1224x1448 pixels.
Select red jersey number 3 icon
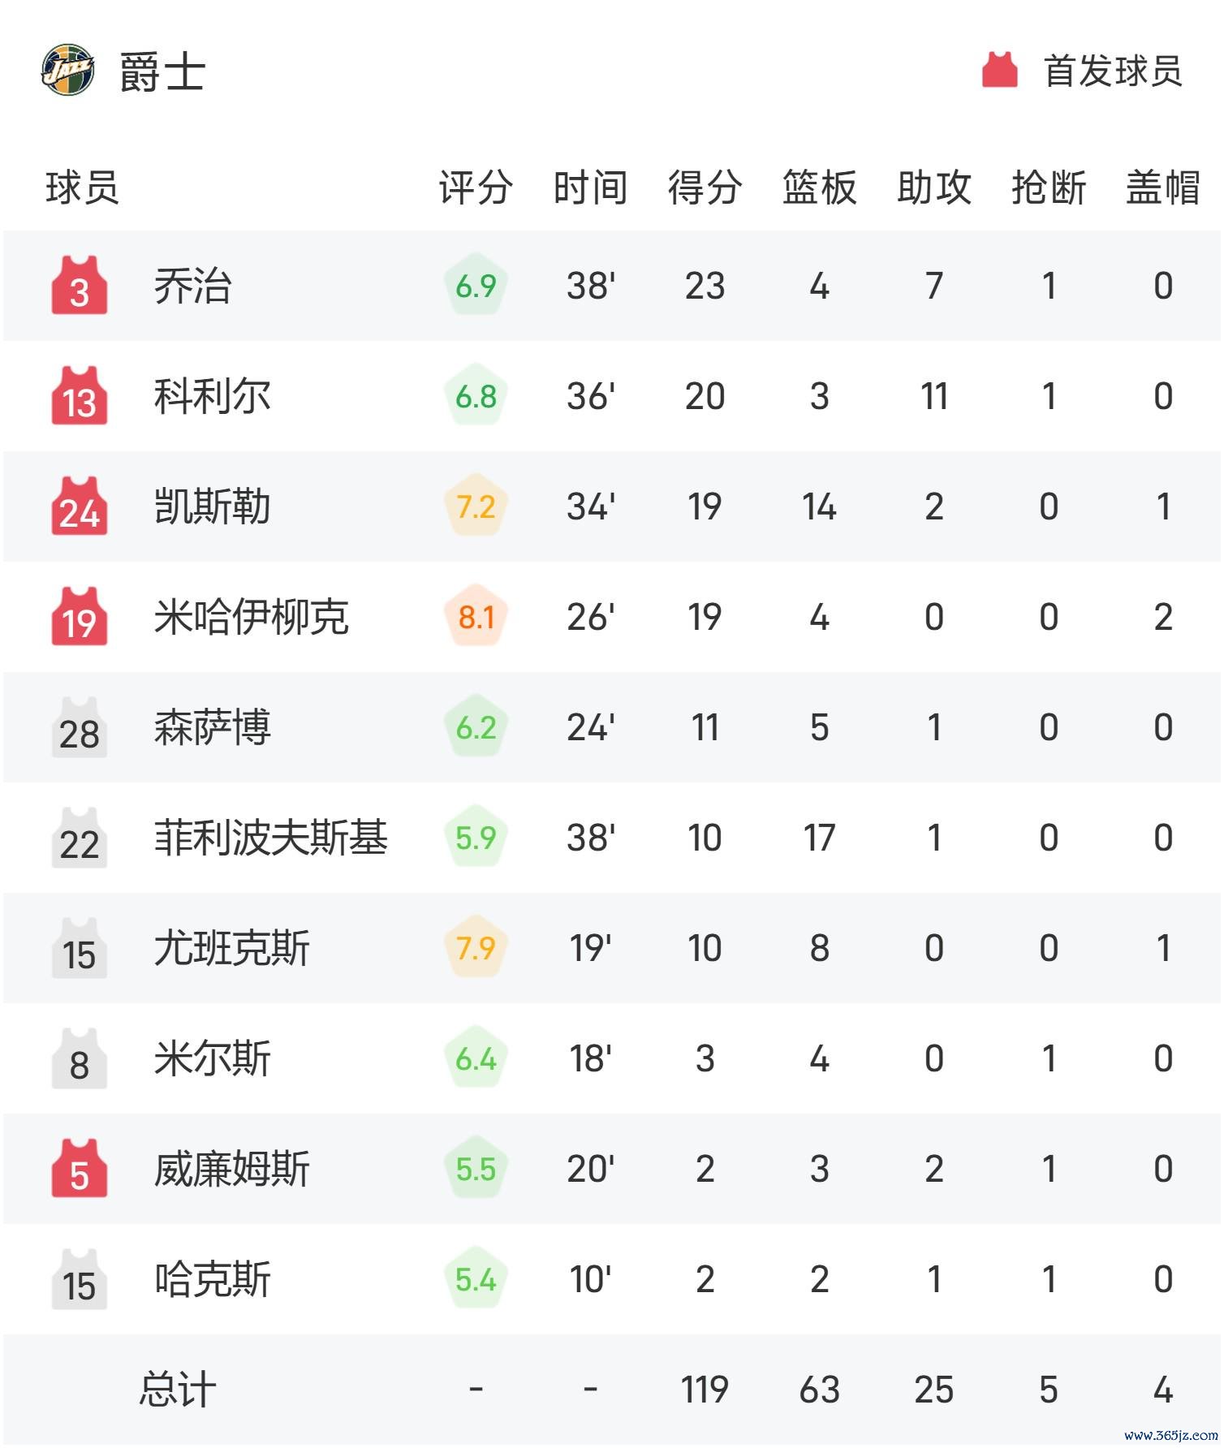(80, 285)
